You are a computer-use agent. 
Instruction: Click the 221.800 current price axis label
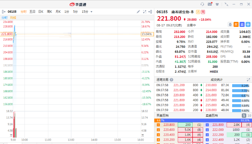click(7, 34)
